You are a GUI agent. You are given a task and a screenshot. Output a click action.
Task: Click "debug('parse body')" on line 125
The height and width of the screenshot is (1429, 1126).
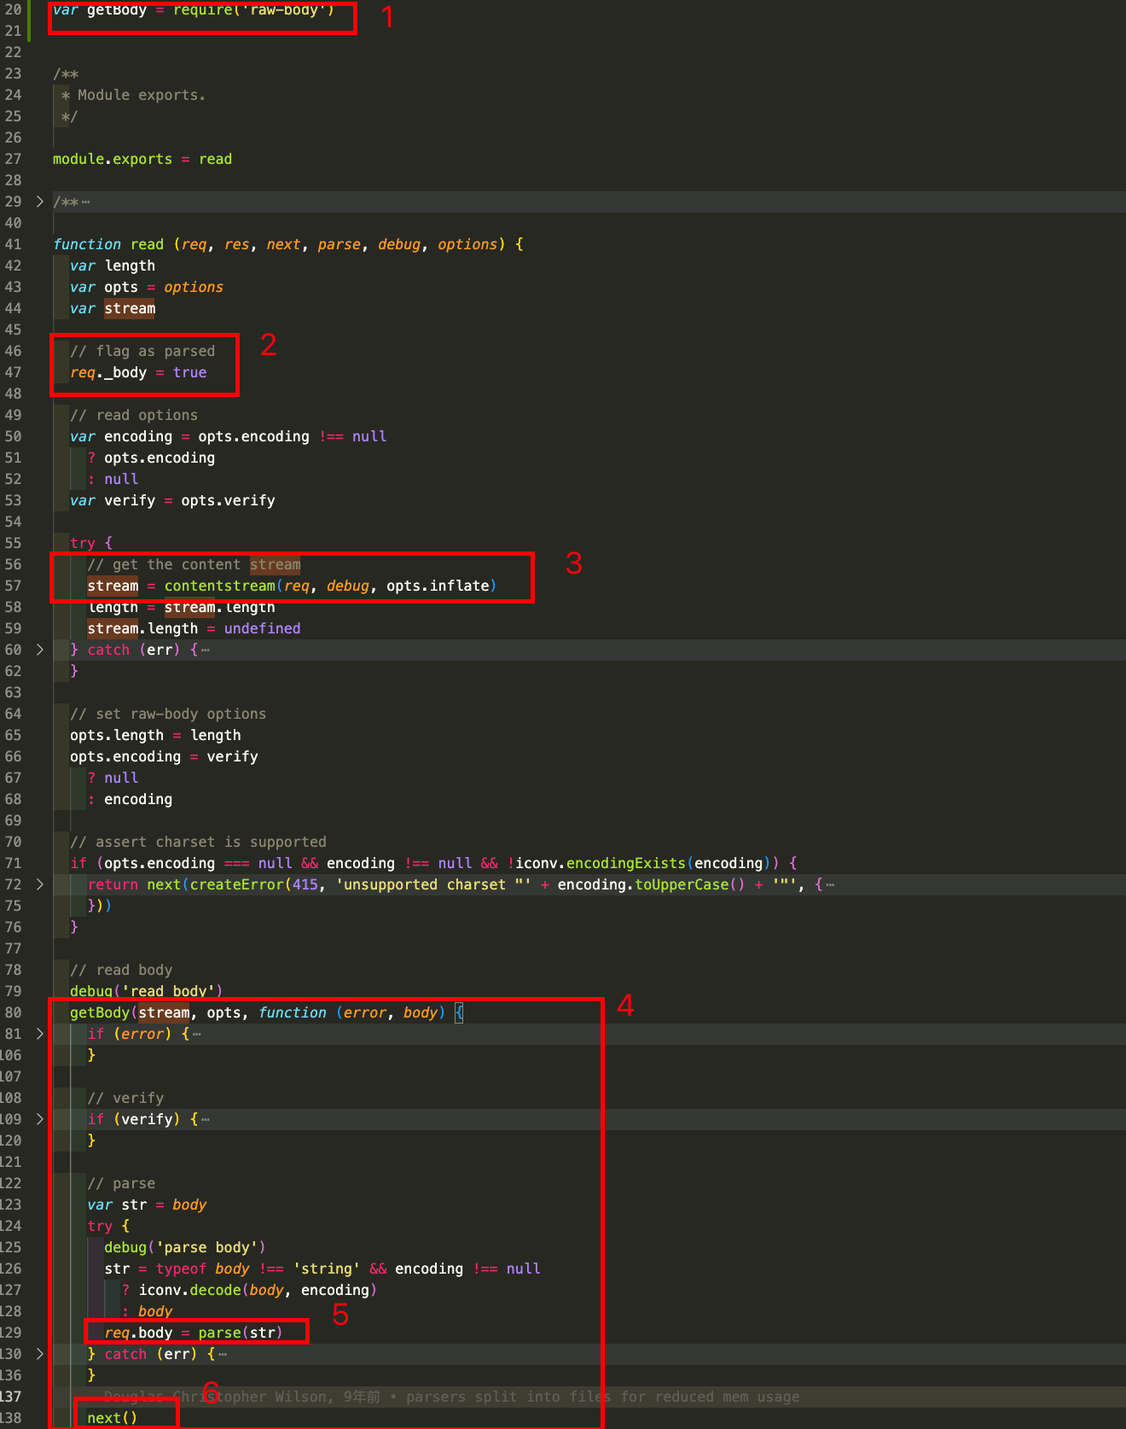[185, 1247]
